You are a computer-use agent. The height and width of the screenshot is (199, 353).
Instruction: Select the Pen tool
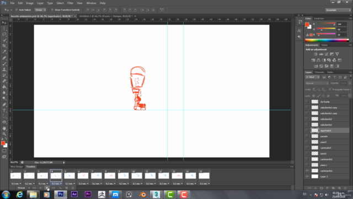pyautogui.click(x=4, y=104)
